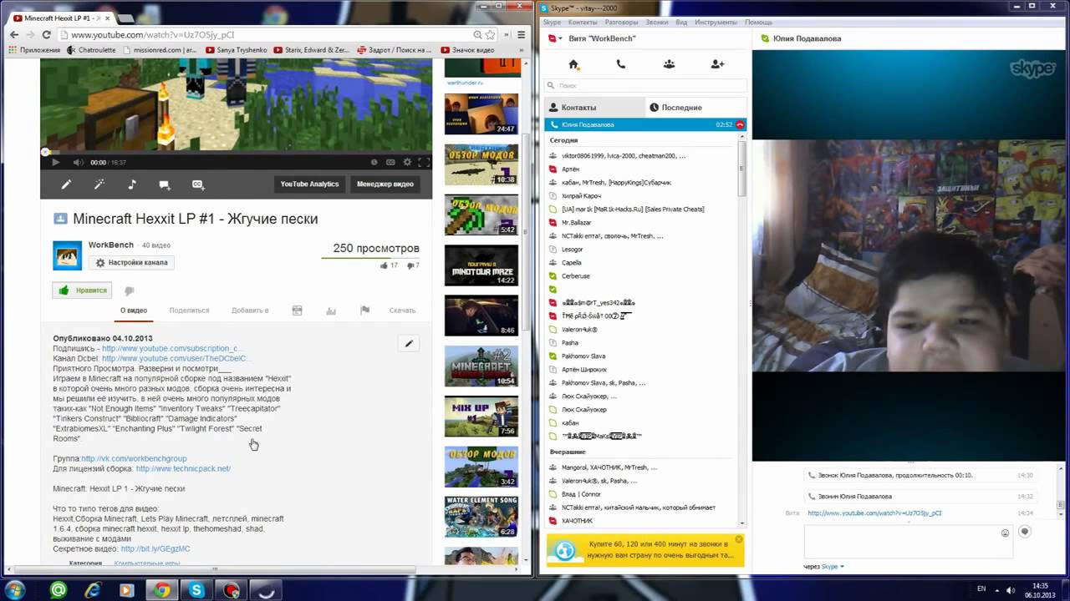Open the Chatroulette bookmark

(90, 50)
